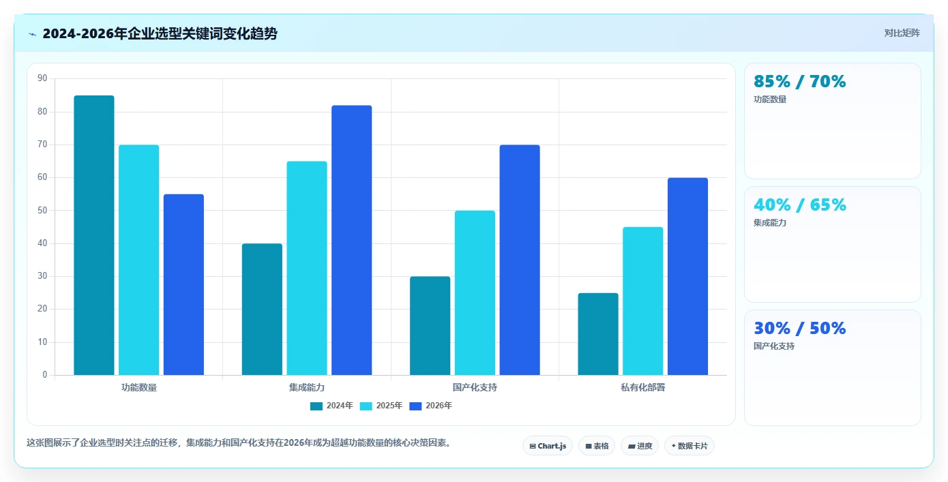The image size is (948, 482).
Task: Click the 2026年 blue legend swatch
Action: point(415,406)
